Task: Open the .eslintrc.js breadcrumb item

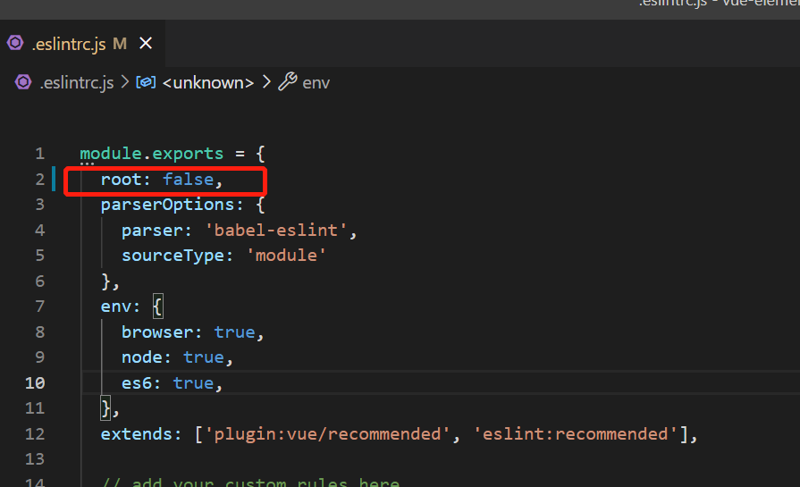Action: (77, 82)
